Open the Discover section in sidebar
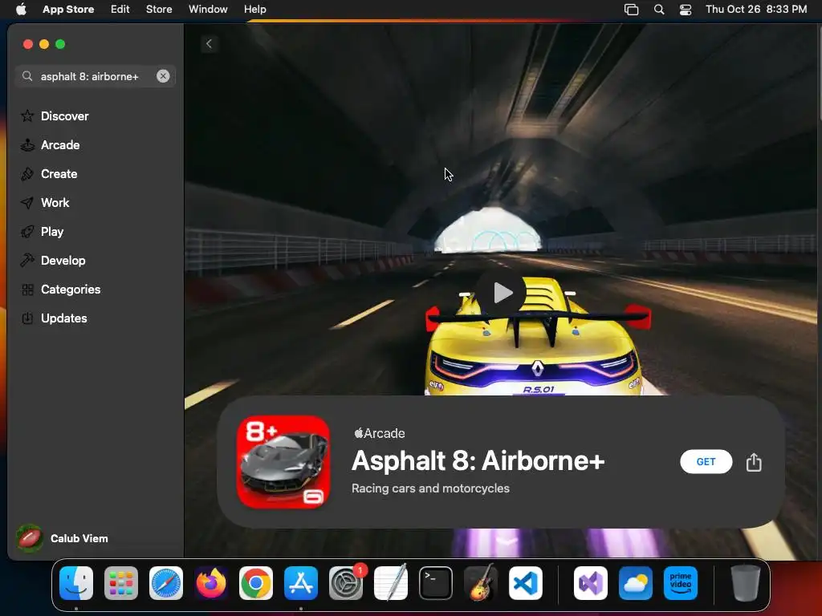This screenshot has height=616, width=822. pyautogui.click(x=55, y=115)
